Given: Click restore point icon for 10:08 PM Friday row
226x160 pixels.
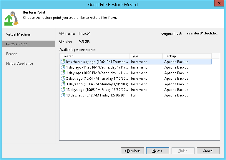Looking at the screenshot, I should click(x=63, y=90).
